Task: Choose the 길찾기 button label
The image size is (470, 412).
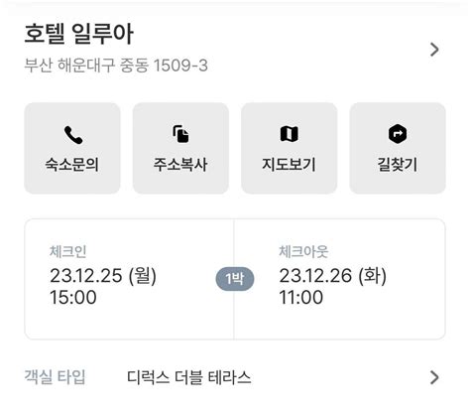Action: click(398, 164)
